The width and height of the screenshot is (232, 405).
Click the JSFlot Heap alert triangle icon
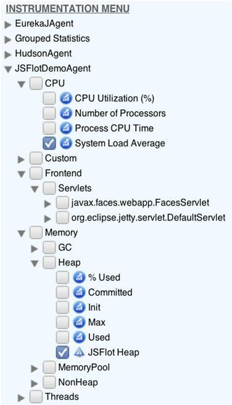pyautogui.click(x=79, y=353)
